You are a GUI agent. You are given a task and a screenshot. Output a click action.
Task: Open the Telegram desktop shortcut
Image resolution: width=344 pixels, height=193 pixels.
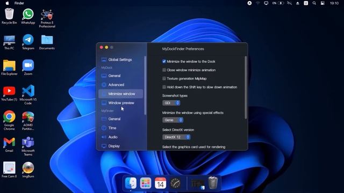28,42
